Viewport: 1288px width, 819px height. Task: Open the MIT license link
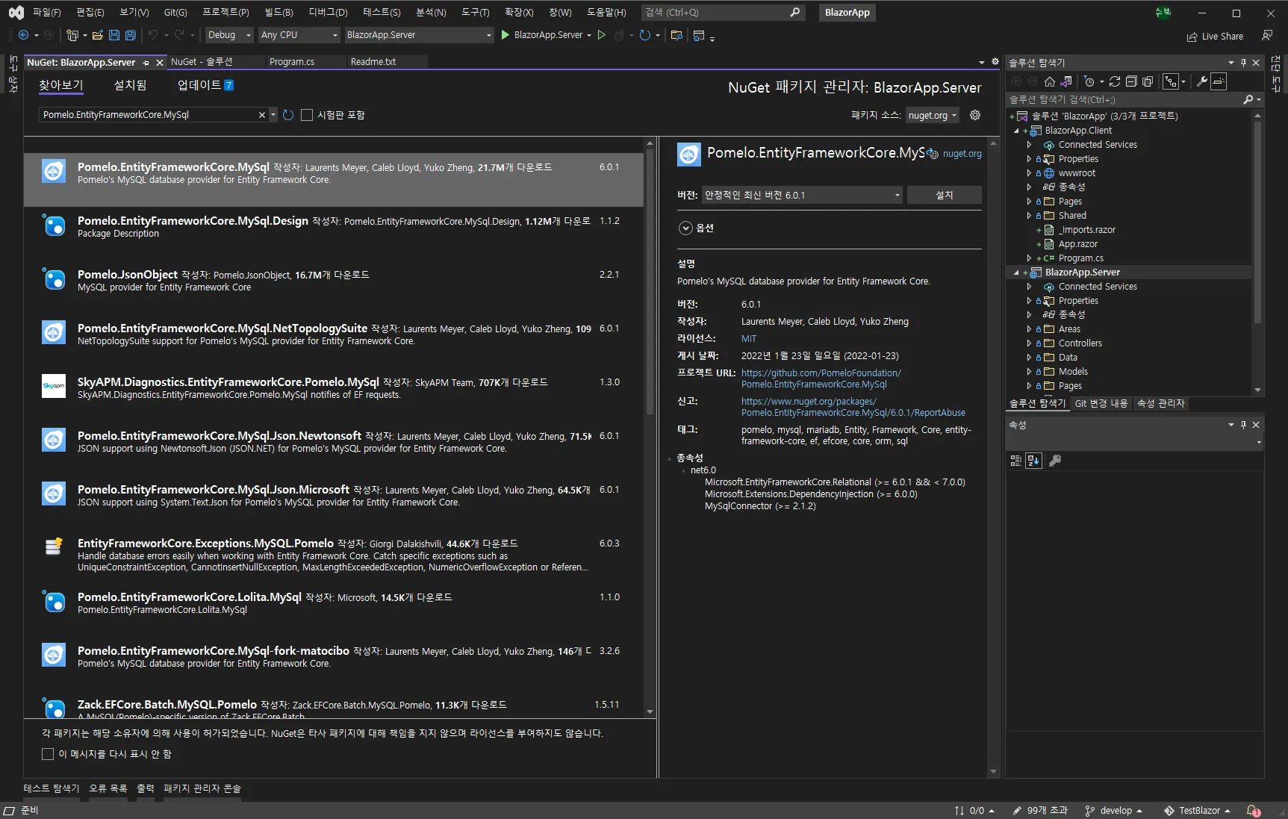(x=748, y=339)
